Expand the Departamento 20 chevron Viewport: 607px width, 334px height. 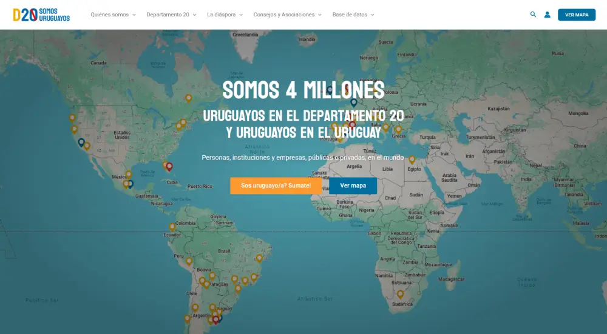pyautogui.click(x=194, y=15)
